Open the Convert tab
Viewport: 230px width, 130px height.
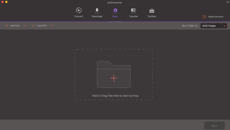click(x=79, y=13)
